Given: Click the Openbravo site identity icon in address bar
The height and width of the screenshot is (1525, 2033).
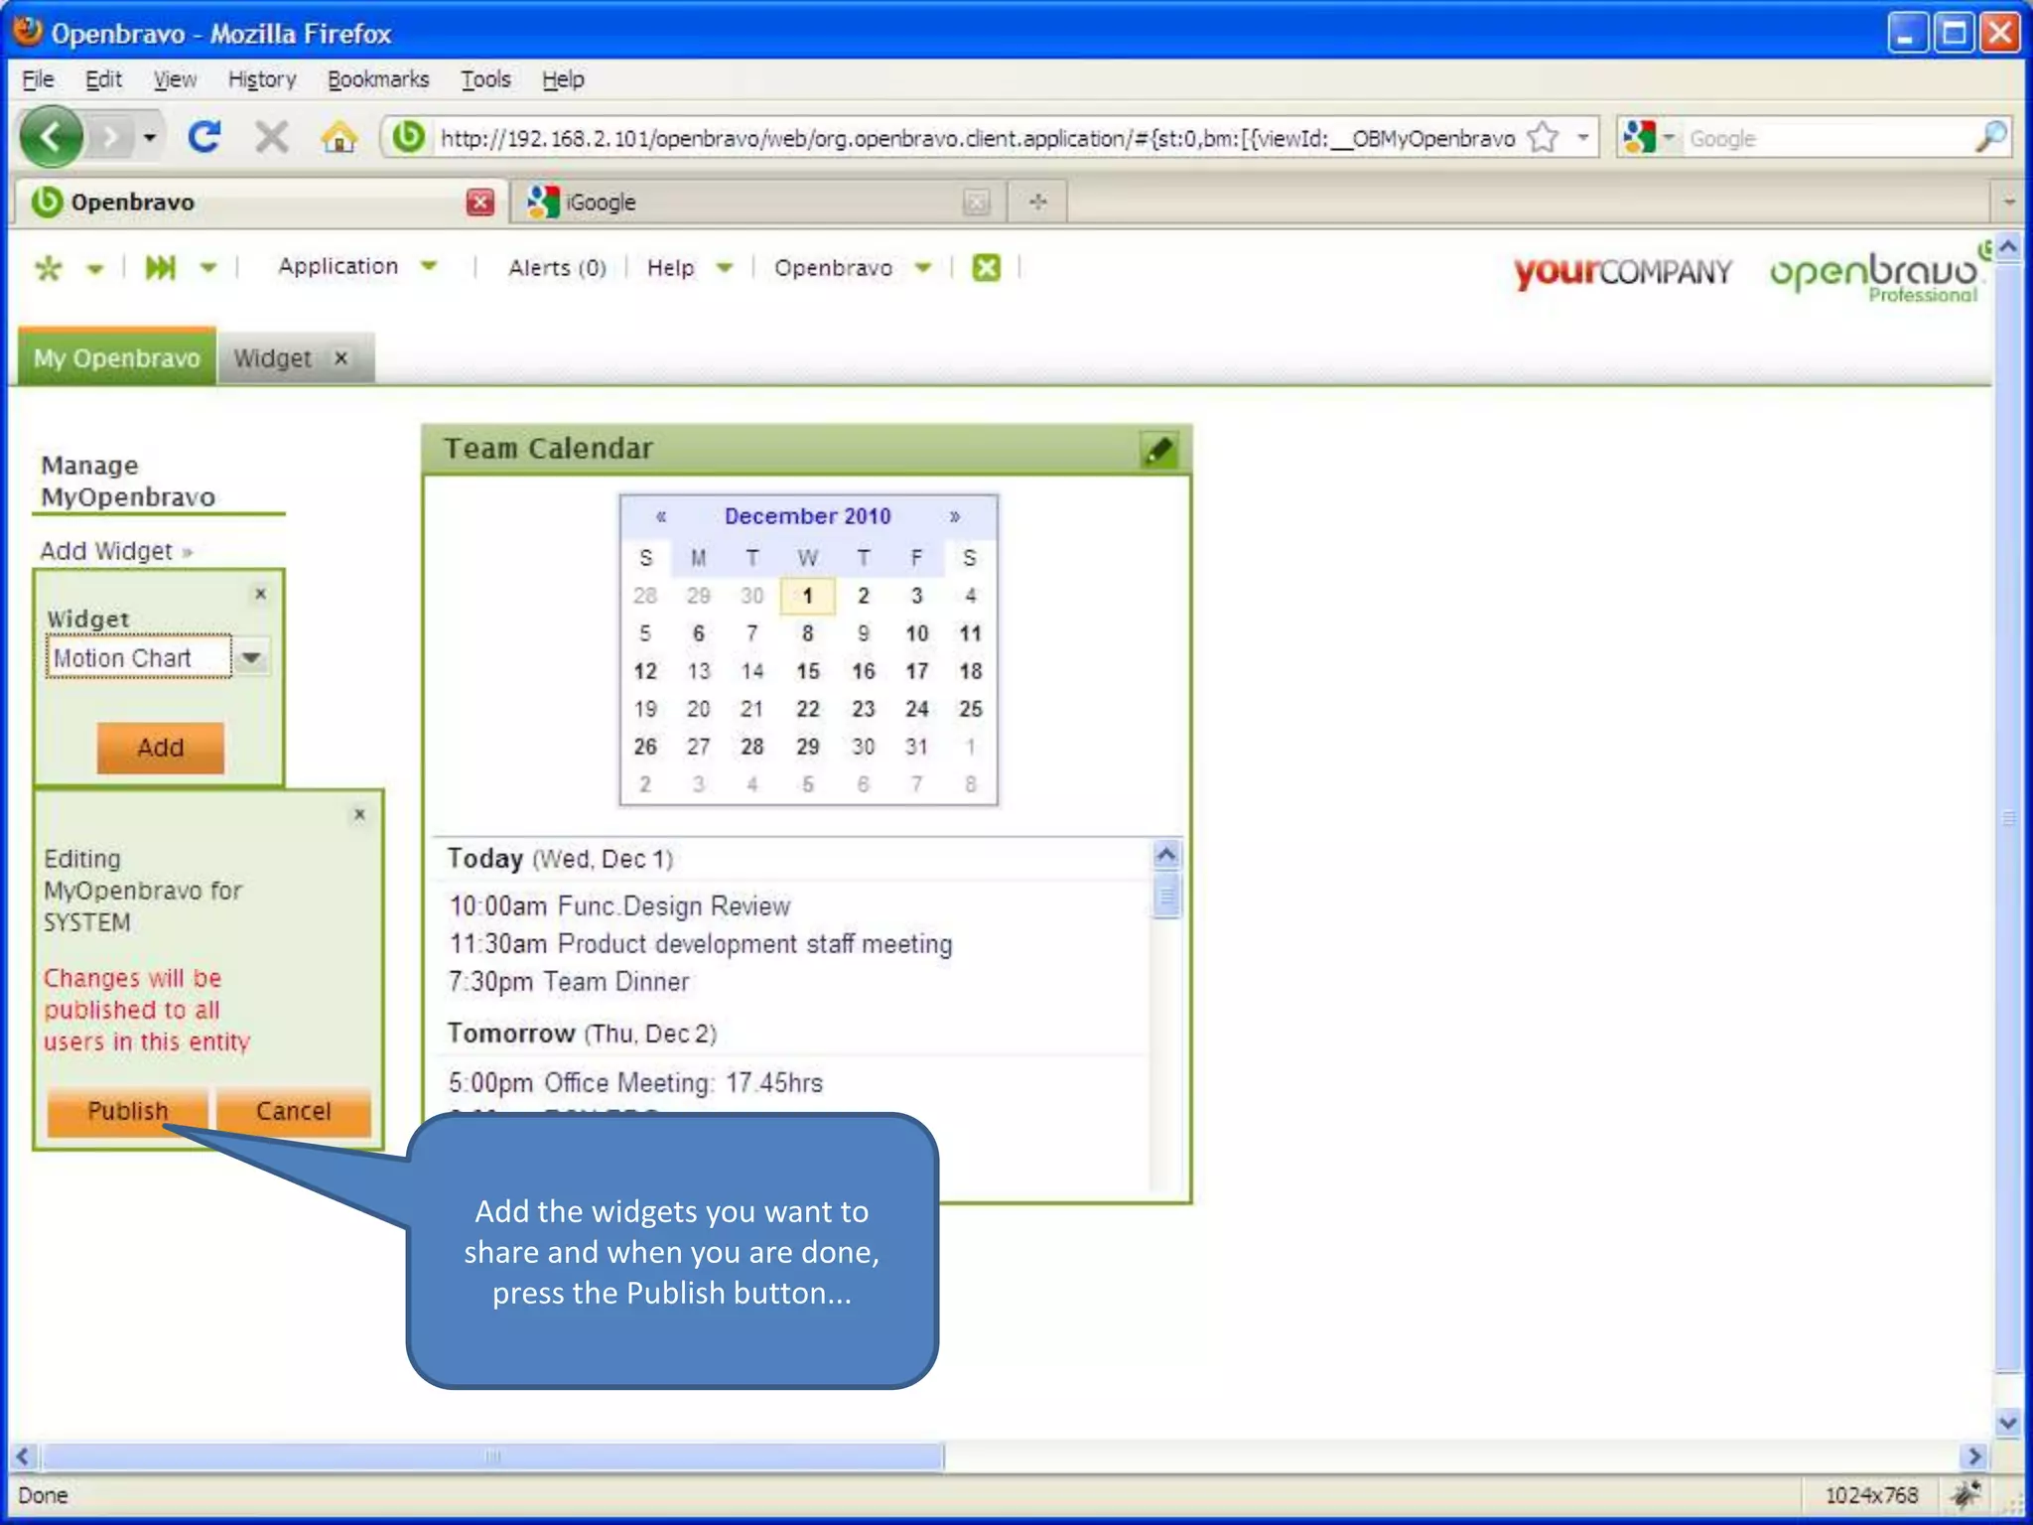Looking at the screenshot, I should [x=408, y=137].
